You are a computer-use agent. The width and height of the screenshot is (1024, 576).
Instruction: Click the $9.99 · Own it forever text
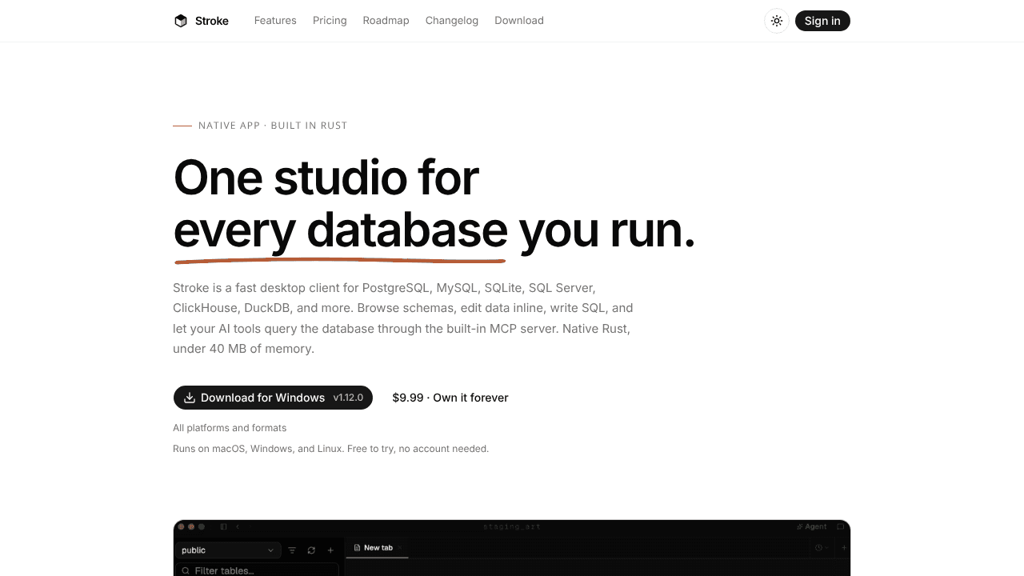tap(450, 398)
